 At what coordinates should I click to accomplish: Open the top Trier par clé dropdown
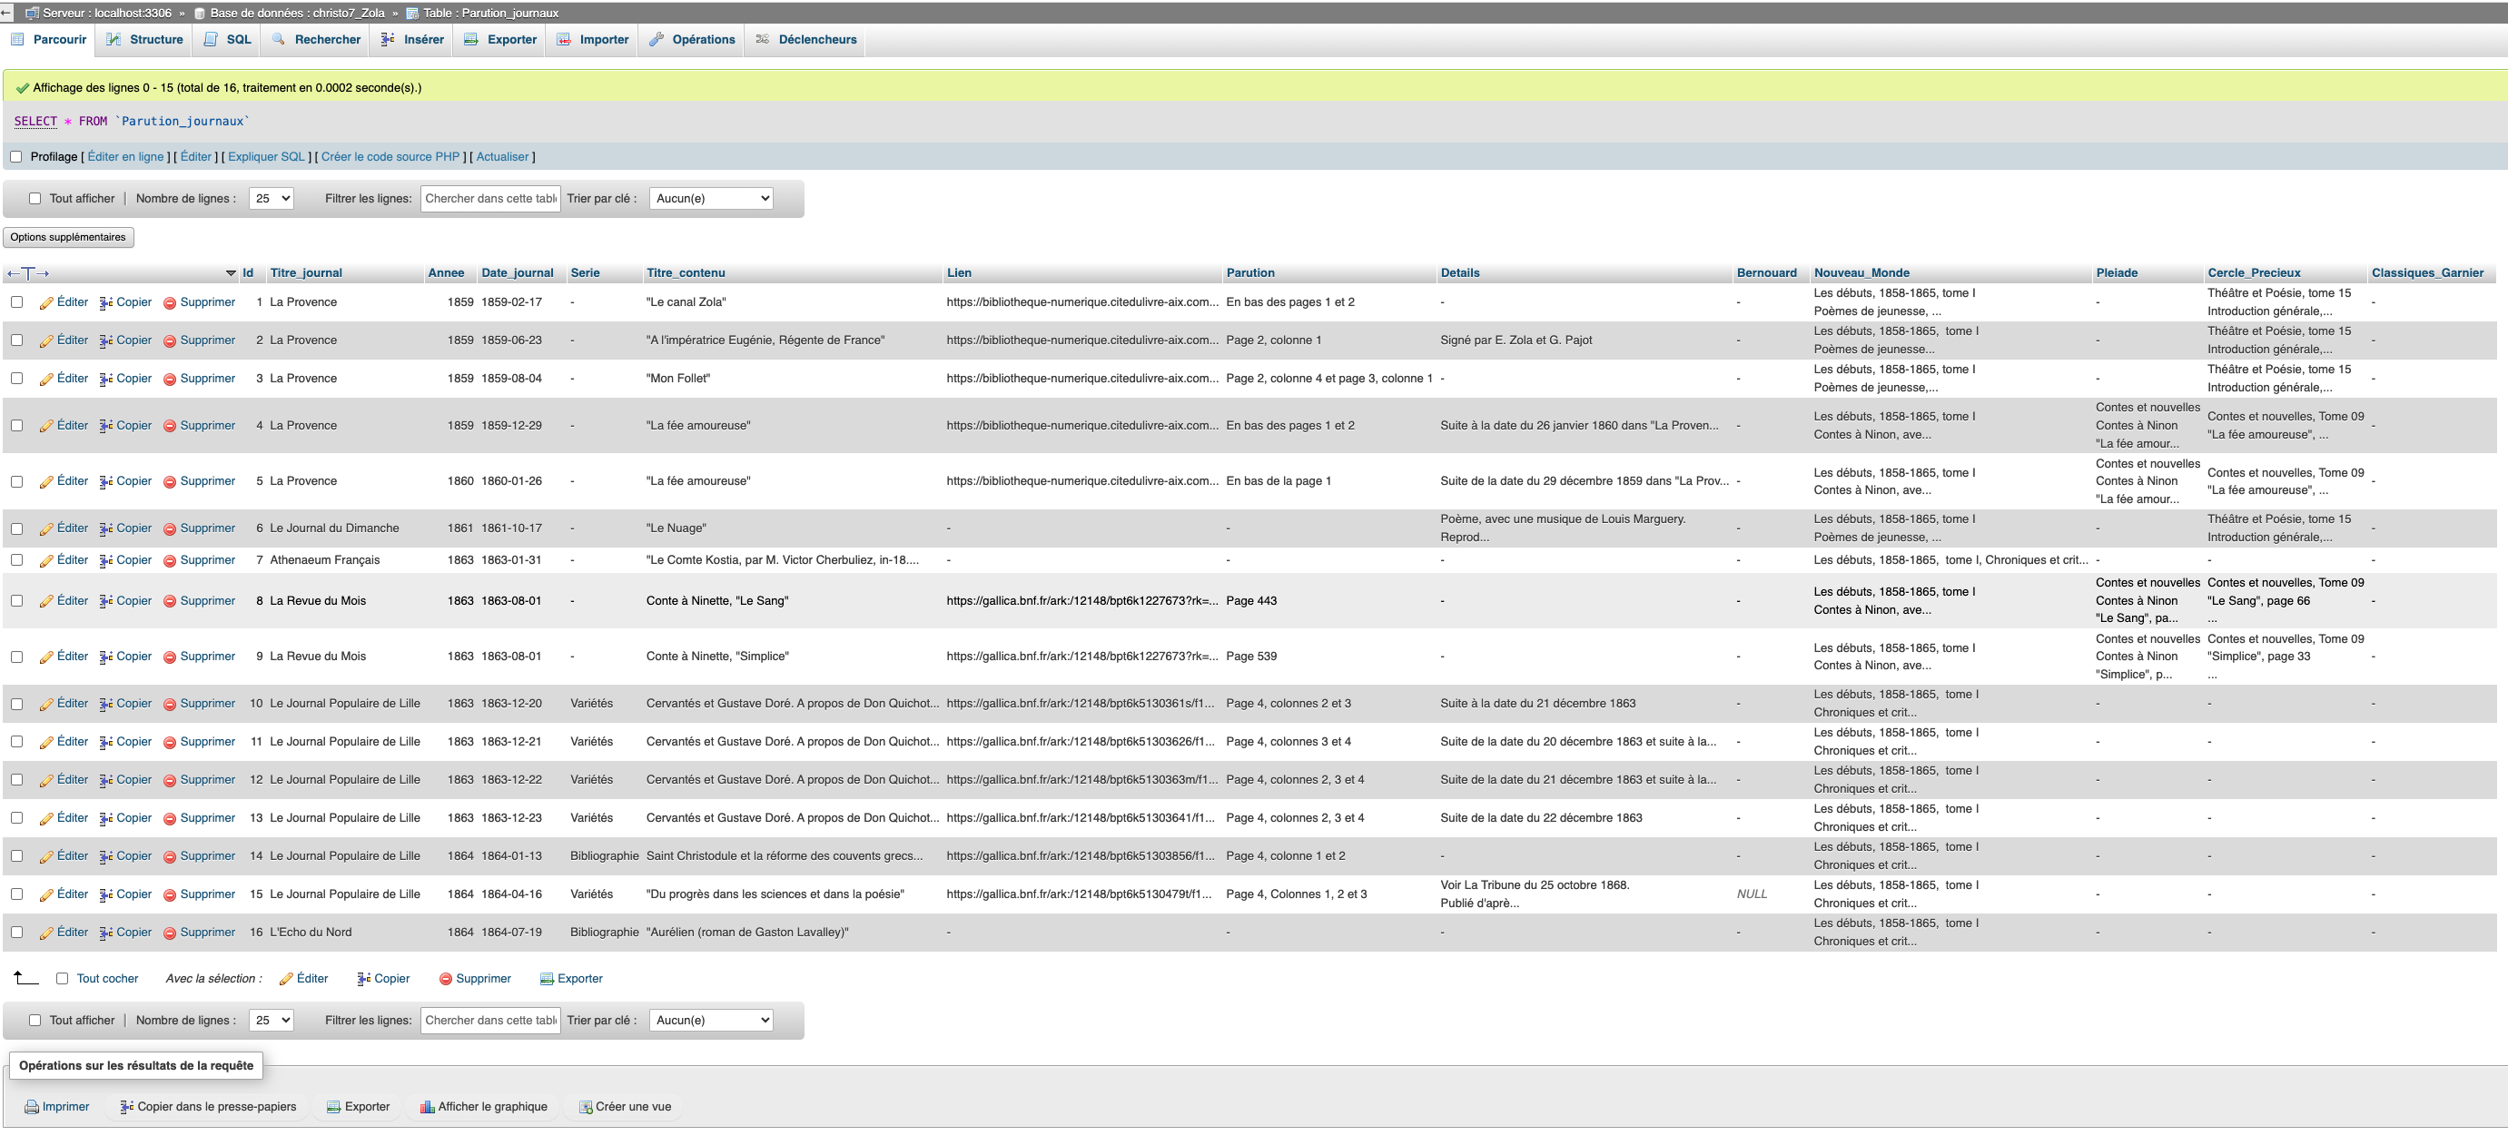(711, 199)
